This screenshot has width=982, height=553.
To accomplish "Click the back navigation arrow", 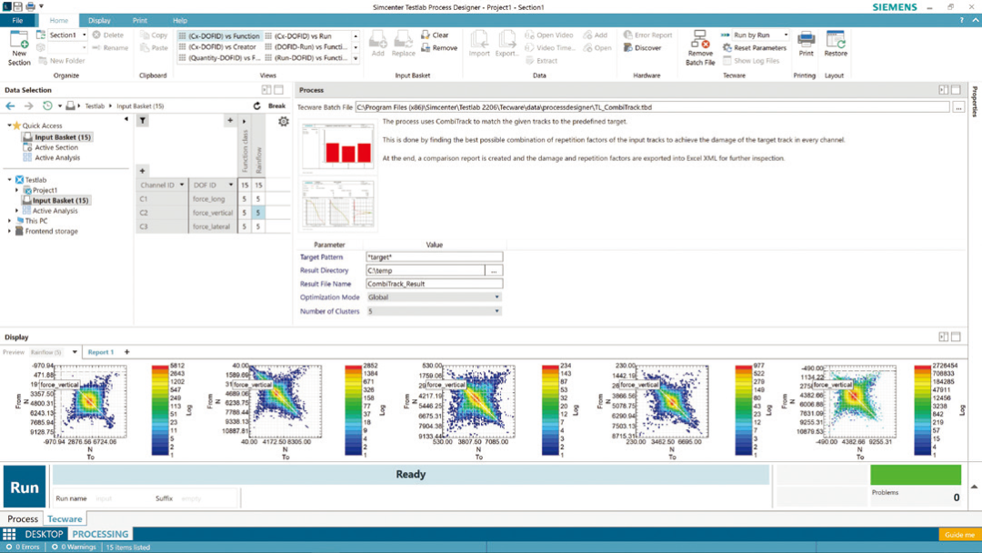I will (x=10, y=106).
